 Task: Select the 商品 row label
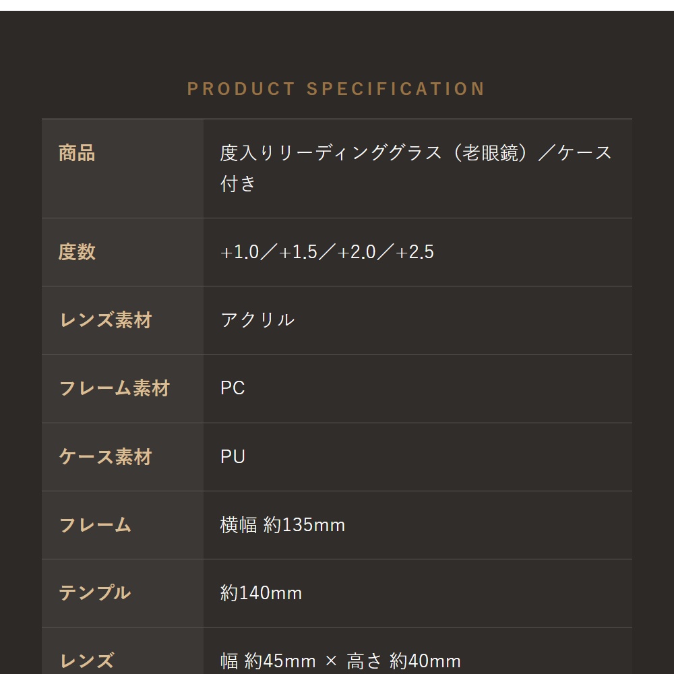coord(77,153)
